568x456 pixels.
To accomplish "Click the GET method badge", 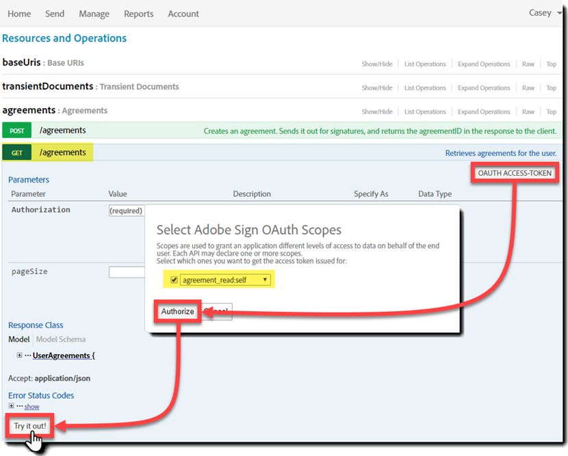I will pyautogui.click(x=16, y=152).
